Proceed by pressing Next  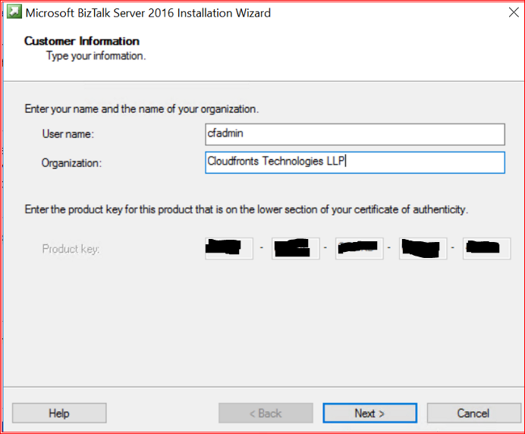pos(369,413)
